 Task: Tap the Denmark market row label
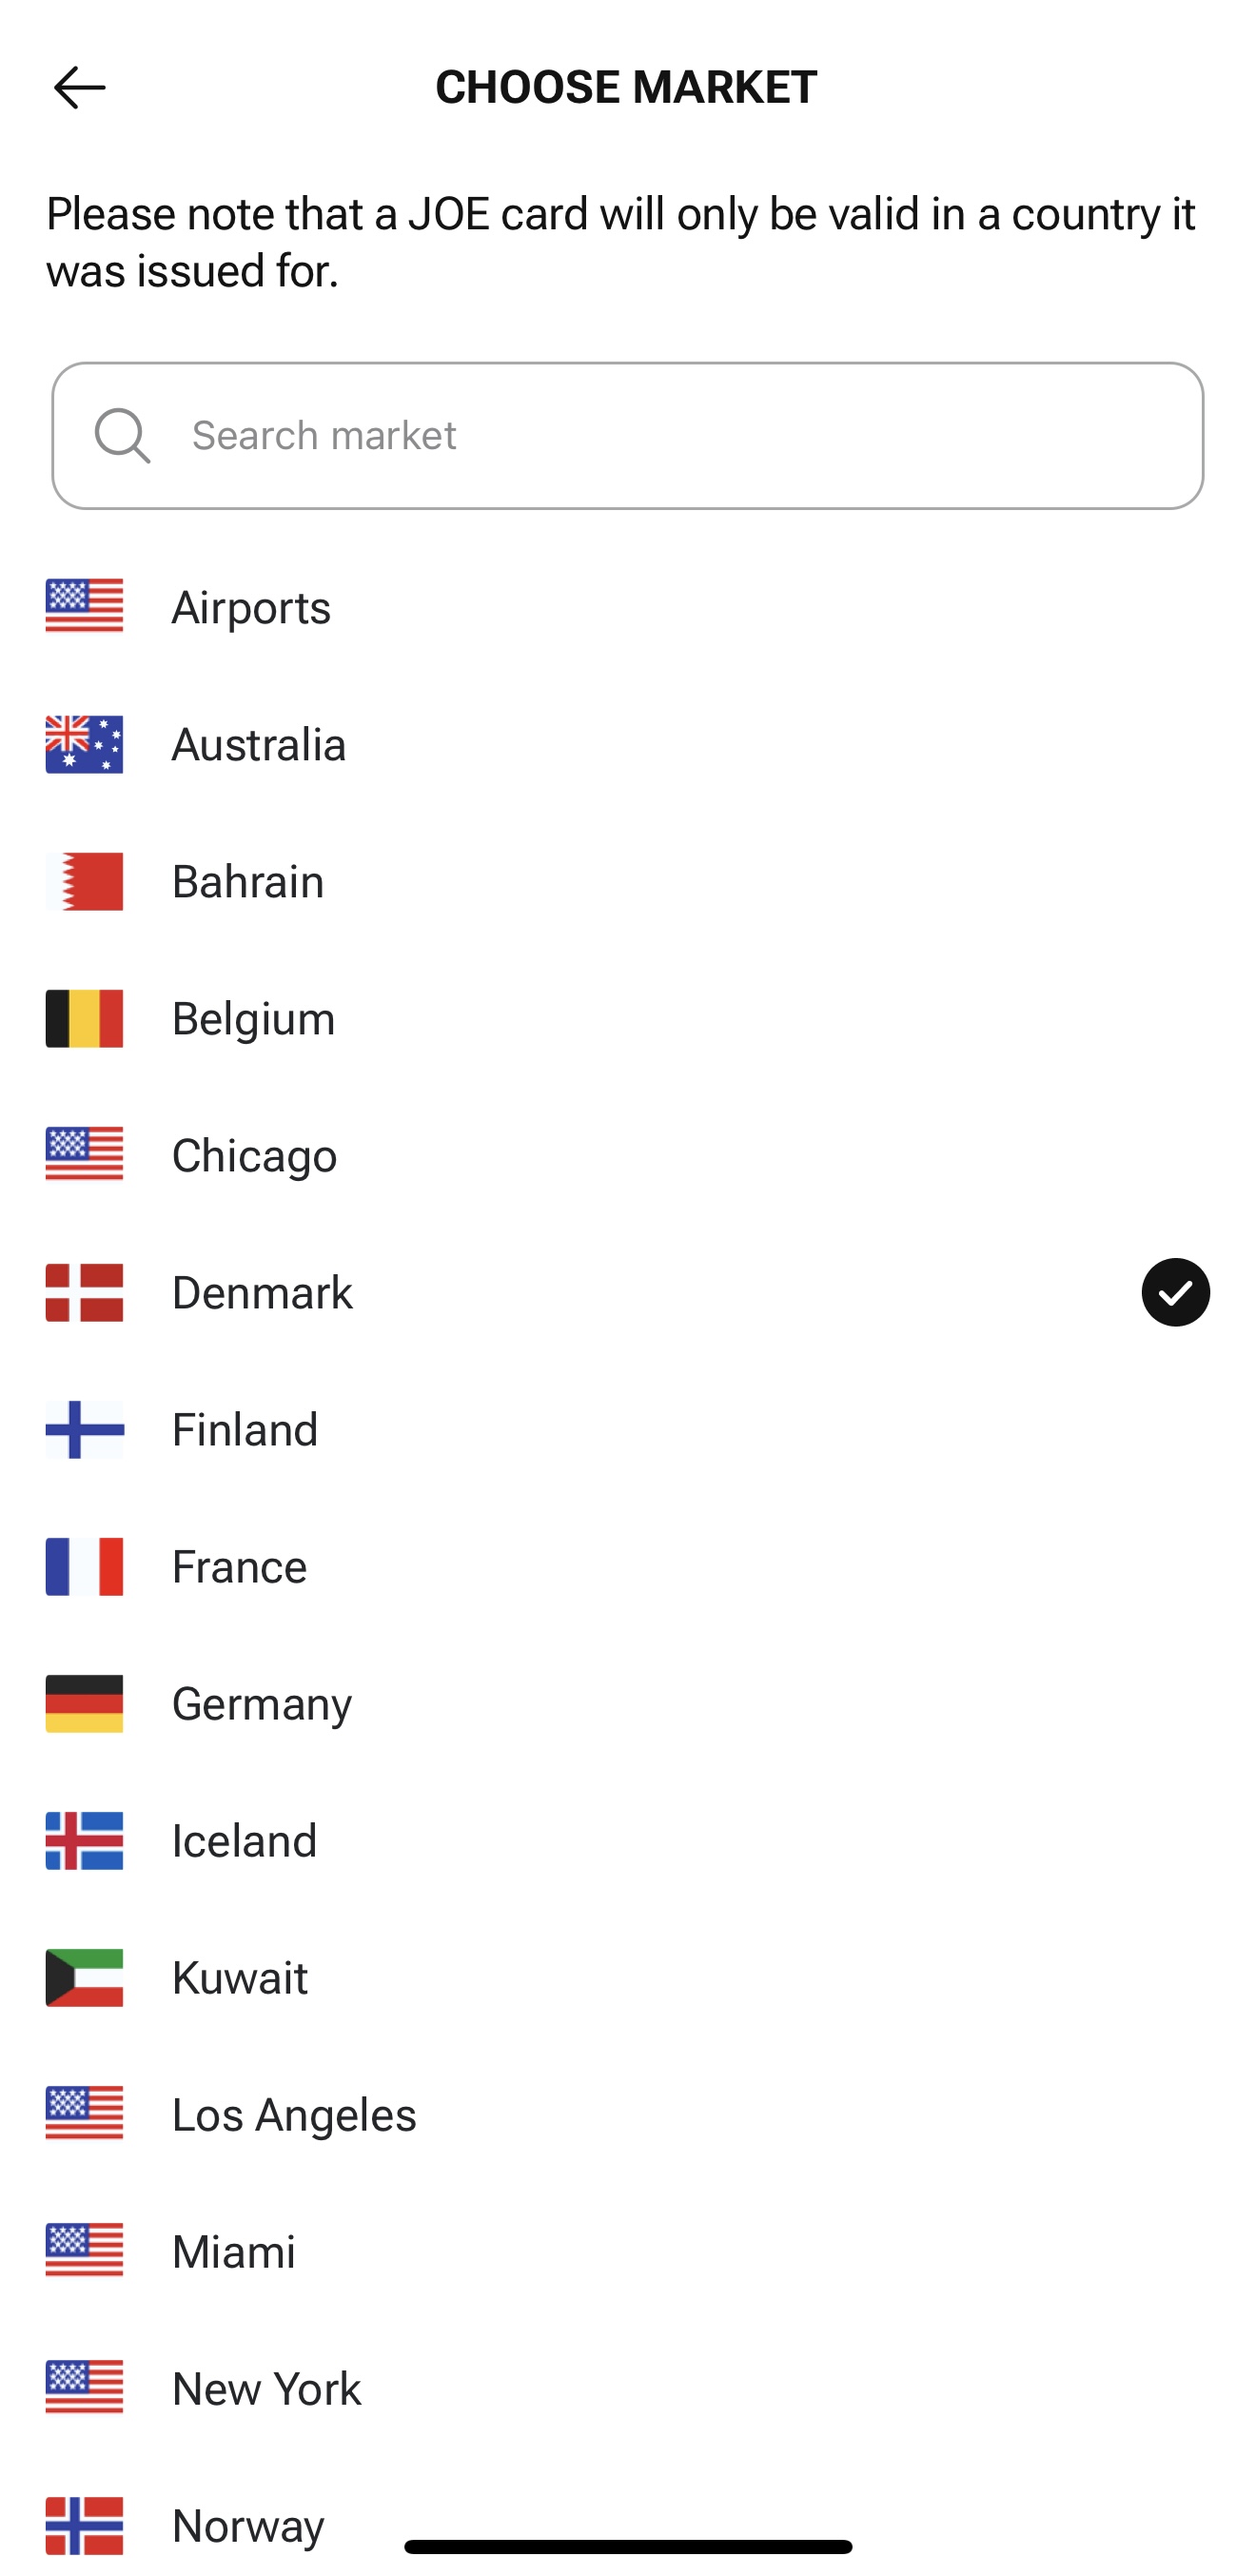262,1293
